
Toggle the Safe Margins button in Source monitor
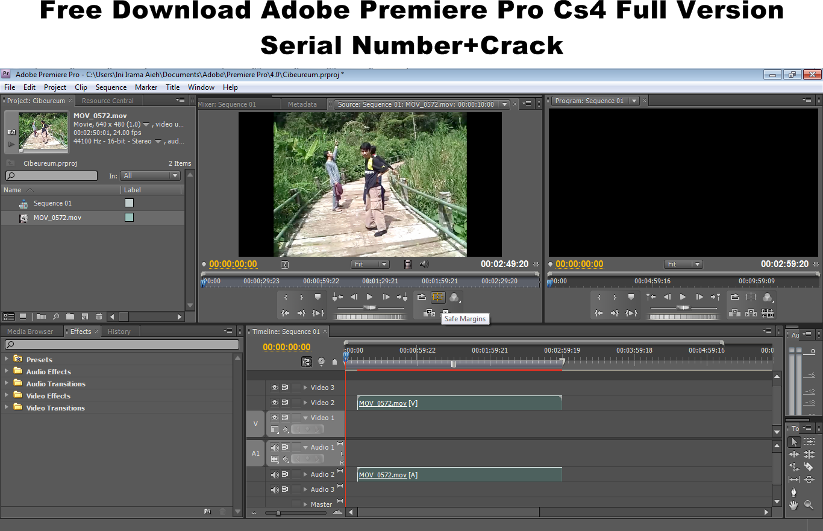tap(438, 297)
